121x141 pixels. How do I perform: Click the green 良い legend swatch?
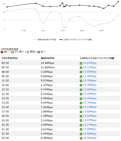click(39, 52)
